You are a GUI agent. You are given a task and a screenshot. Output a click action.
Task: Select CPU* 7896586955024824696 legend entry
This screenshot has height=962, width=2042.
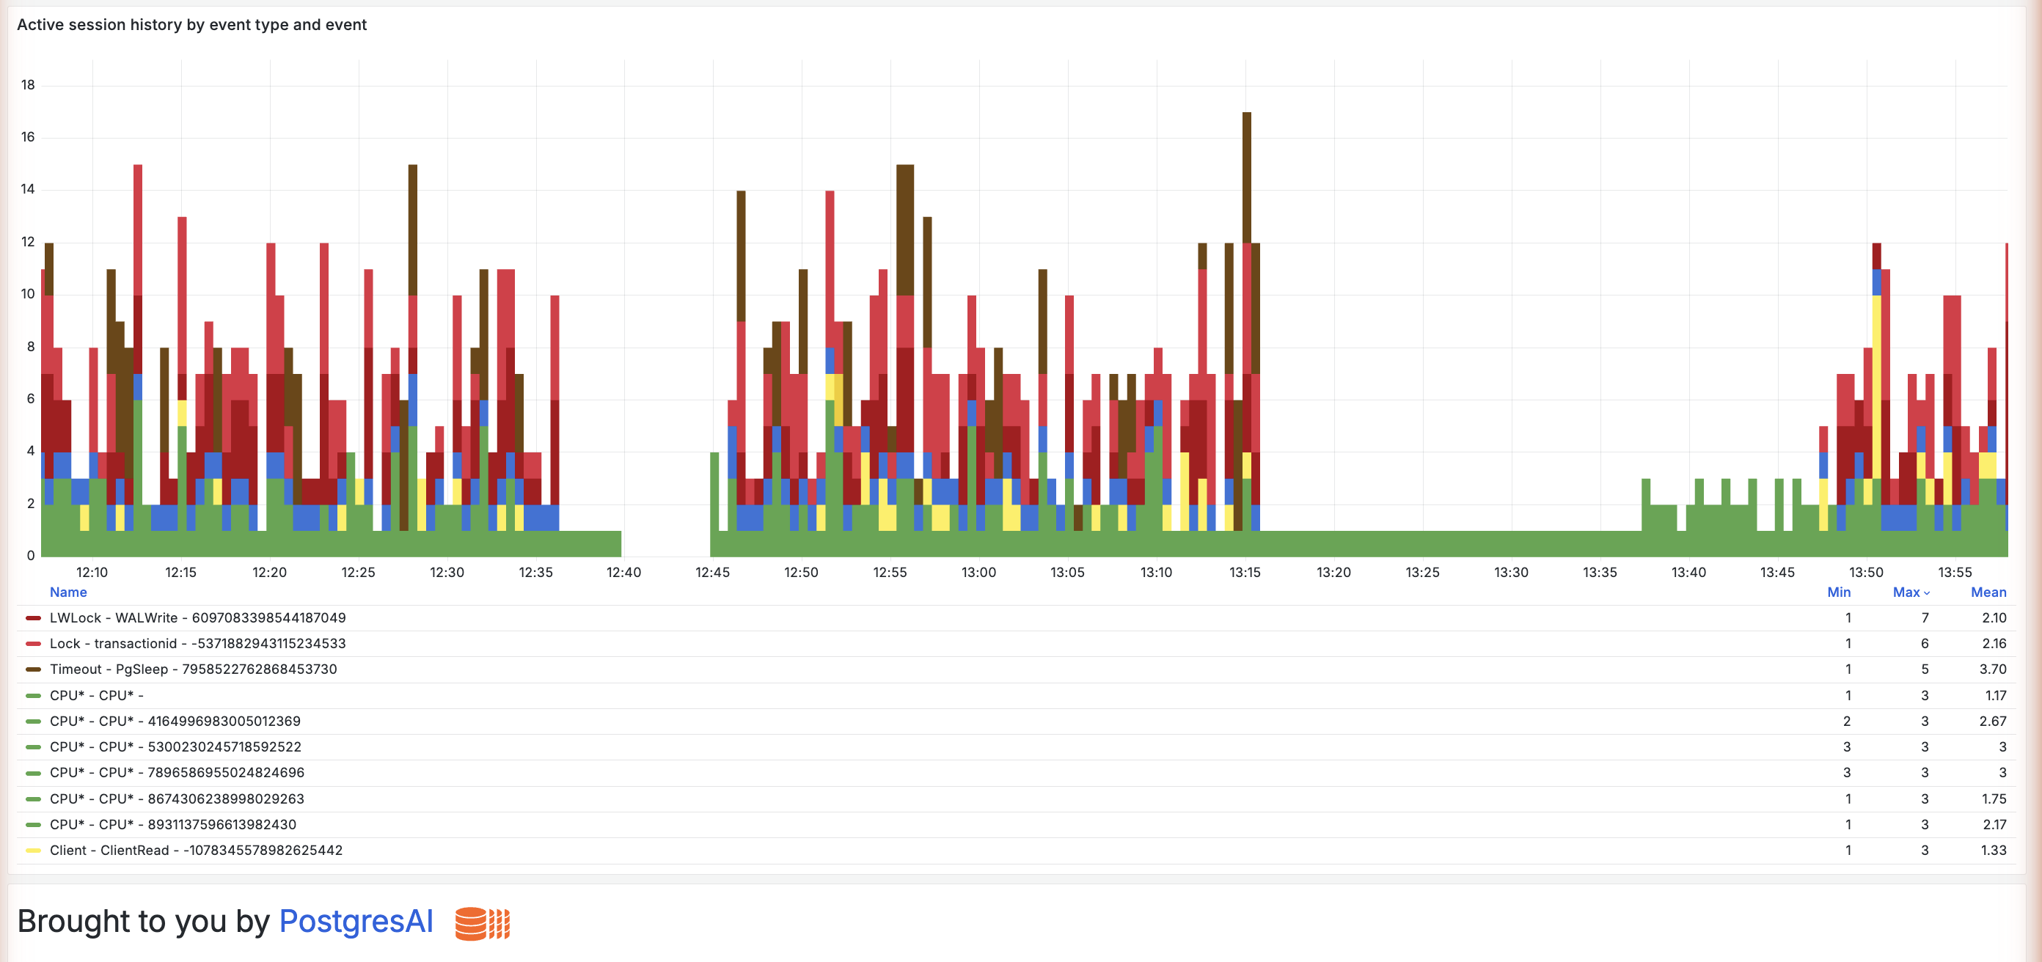pos(176,773)
